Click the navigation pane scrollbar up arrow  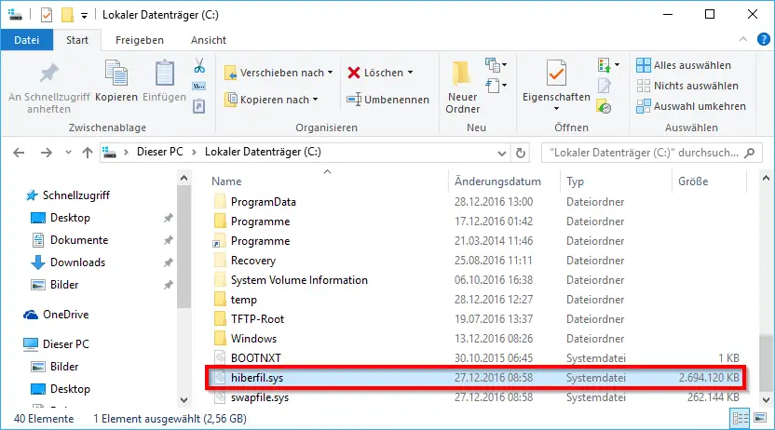click(184, 178)
